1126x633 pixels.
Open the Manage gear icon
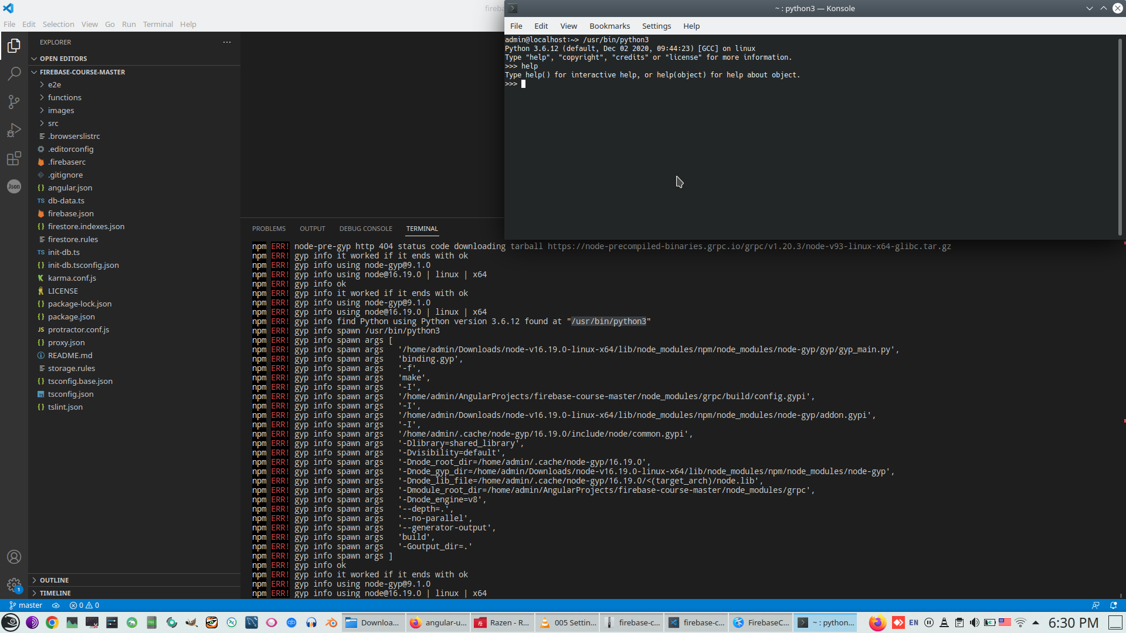pyautogui.click(x=14, y=585)
